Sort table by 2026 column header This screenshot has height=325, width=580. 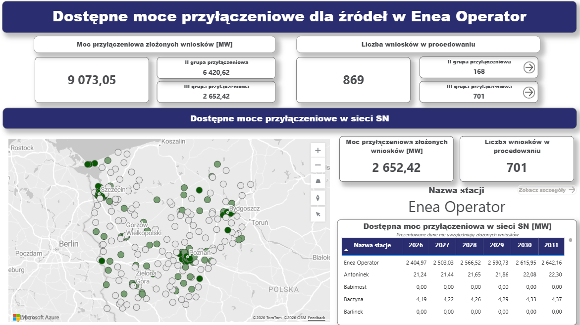(416, 245)
